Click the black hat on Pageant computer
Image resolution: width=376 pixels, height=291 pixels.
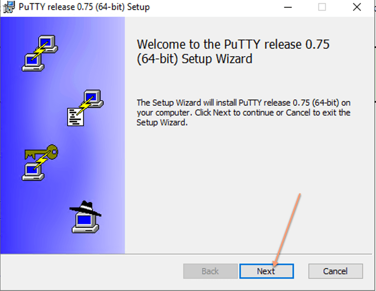coord(85,209)
